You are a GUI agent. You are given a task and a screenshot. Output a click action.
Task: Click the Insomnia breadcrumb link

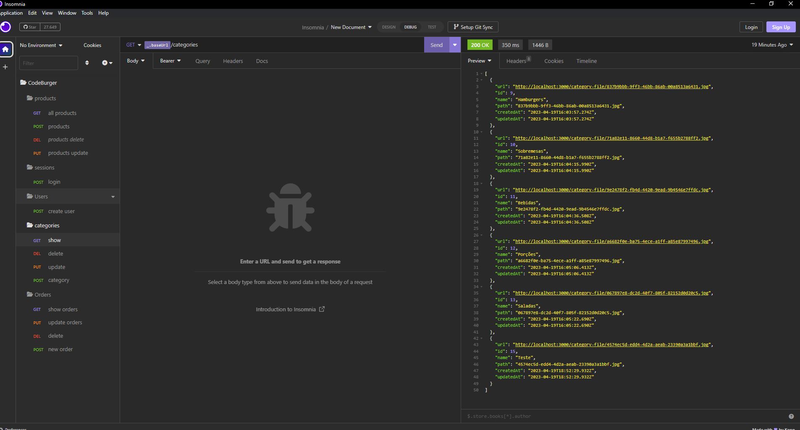coord(312,27)
